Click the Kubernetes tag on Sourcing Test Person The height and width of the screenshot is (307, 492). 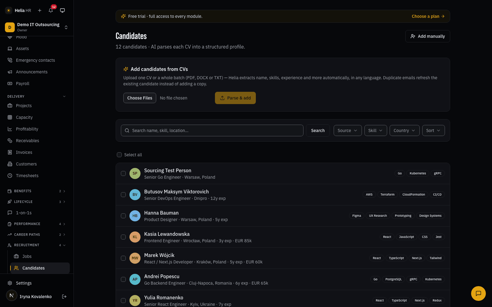tap(418, 173)
